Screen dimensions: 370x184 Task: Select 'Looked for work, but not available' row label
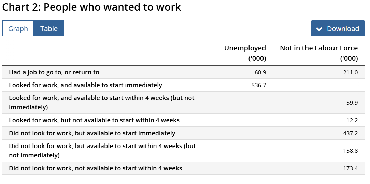[94, 120]
